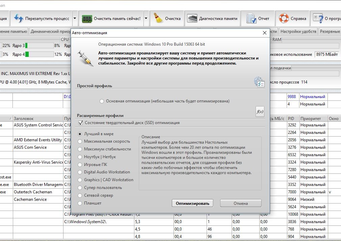Select the Graphics | CAD Workstation profile
The width and height of the screenshot is (341, 241).
[80, 180]
